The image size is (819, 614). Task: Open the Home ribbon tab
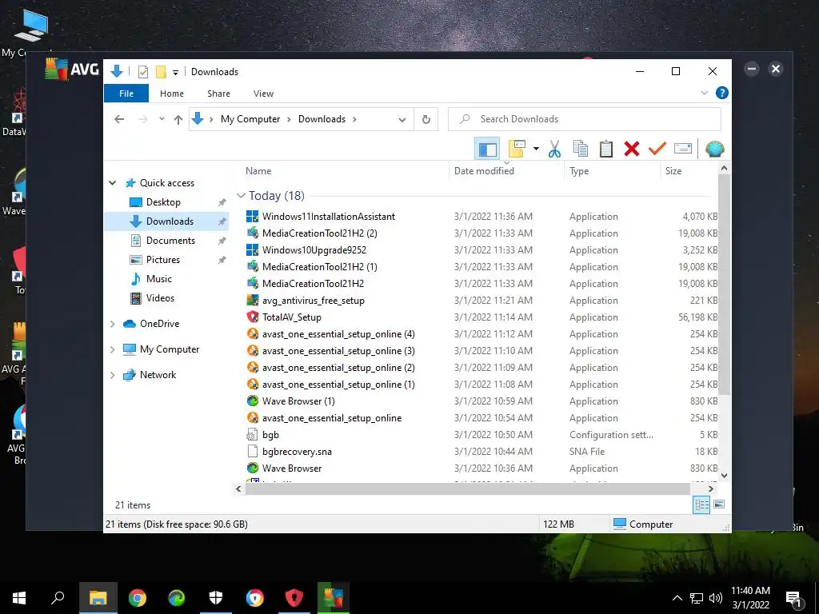coord(172,94)
